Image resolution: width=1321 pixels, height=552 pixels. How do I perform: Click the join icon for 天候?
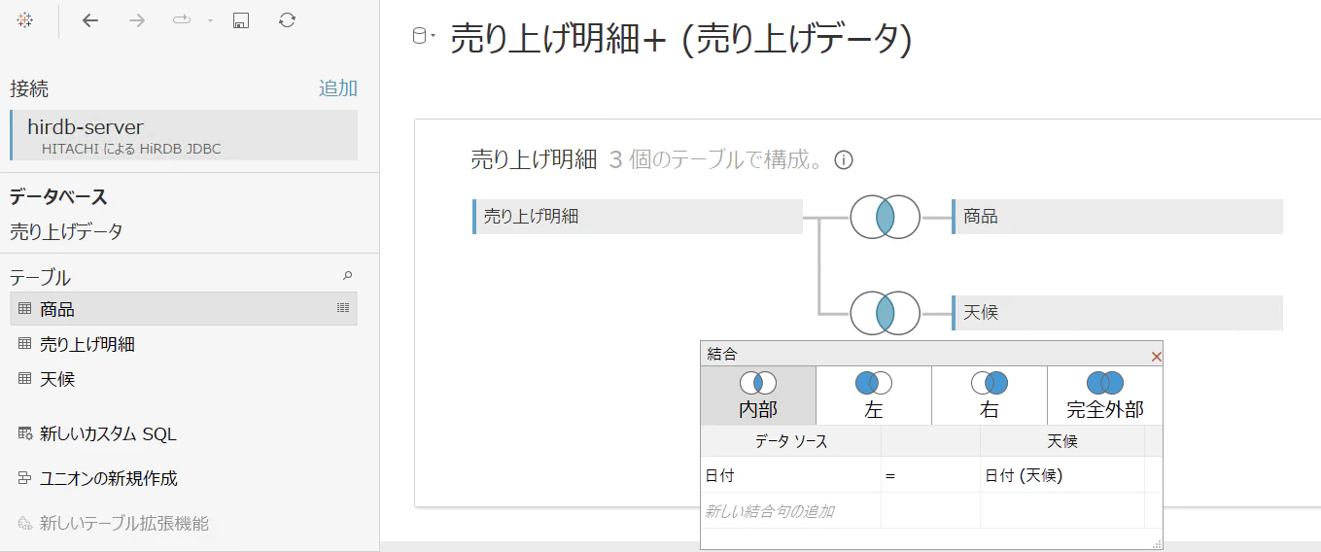885,313
